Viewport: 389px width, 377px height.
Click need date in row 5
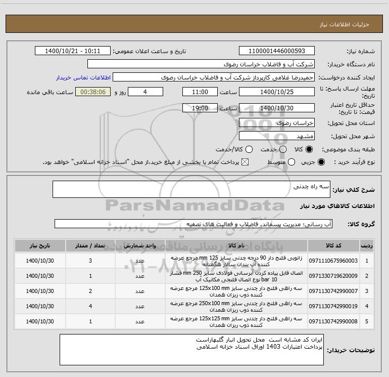pos(40,321)
